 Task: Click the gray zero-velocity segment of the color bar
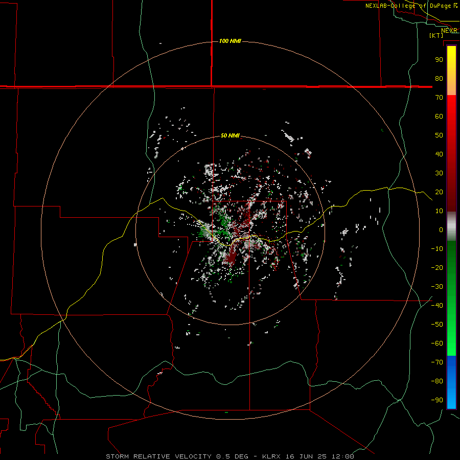click(x=451, y=226)
